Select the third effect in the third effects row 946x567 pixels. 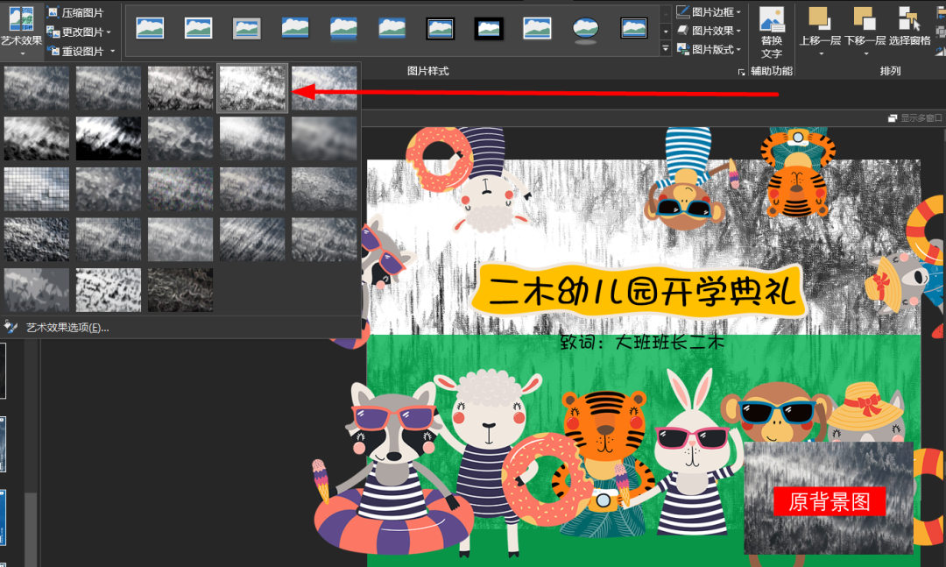click(x=180, y=189)
